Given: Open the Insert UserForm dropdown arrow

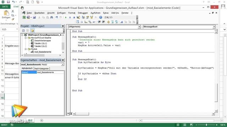Looking at the screenshot, I should tap(31, 17).
